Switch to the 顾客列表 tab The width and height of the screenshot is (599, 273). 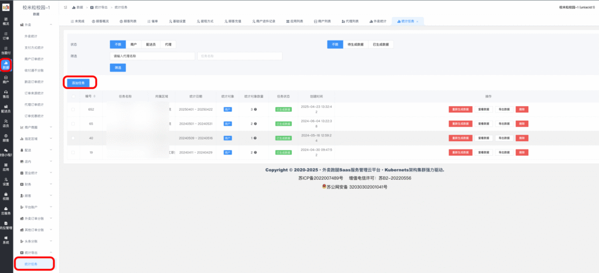128,22
